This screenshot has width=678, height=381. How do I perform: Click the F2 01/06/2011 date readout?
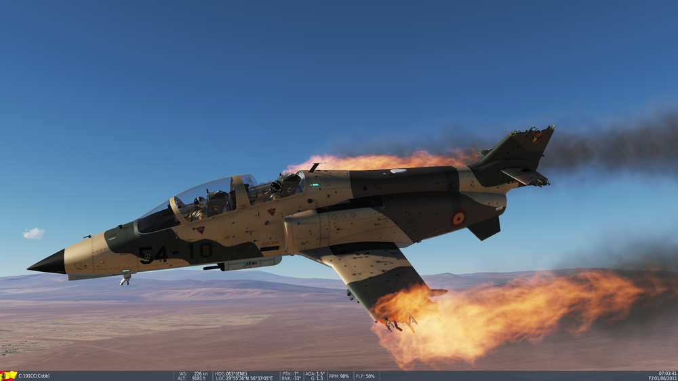(662, 378)
